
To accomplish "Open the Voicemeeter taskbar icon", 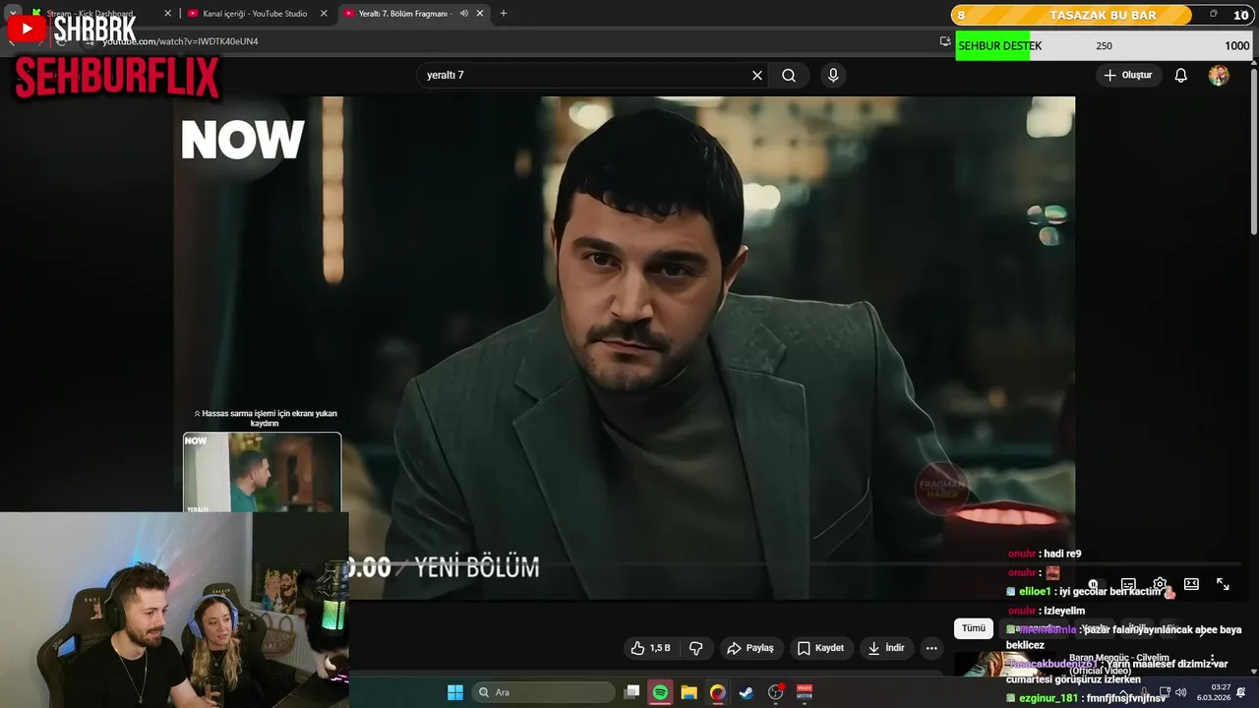I will (804, 692).
